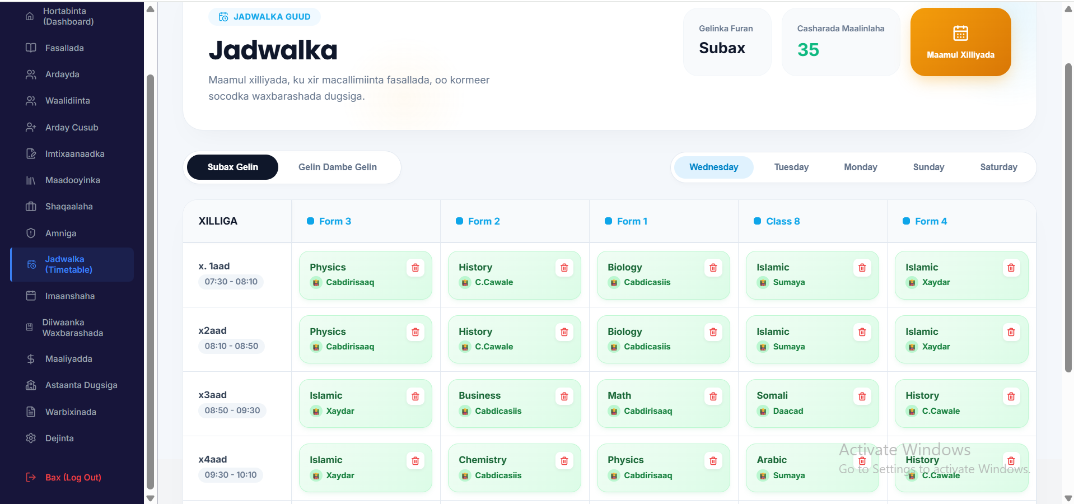
Task: Click the 07:30 - 08:10 time badge
Action: pos(231,282)
